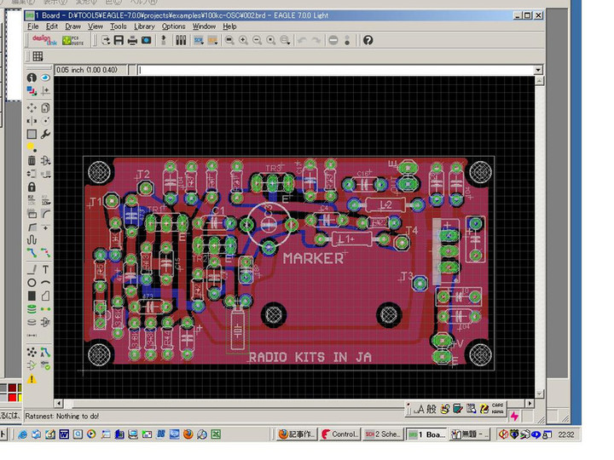614x460 pixels.
Task: Select the Info tool in the left toolbar
Action: tap(32, 78)
